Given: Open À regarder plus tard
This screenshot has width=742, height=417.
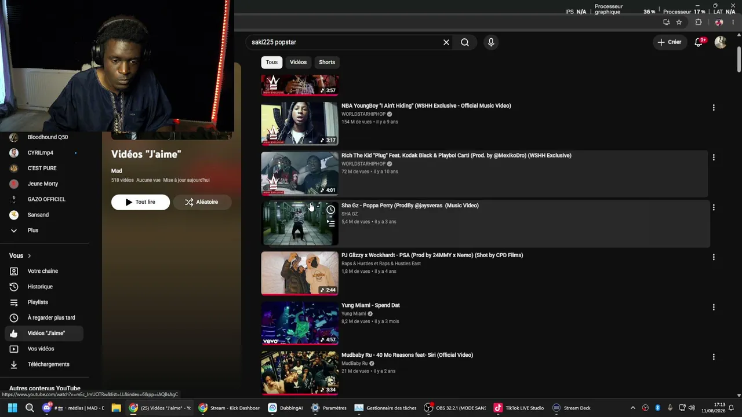Looking at the screenshot, I should (43, 318).
